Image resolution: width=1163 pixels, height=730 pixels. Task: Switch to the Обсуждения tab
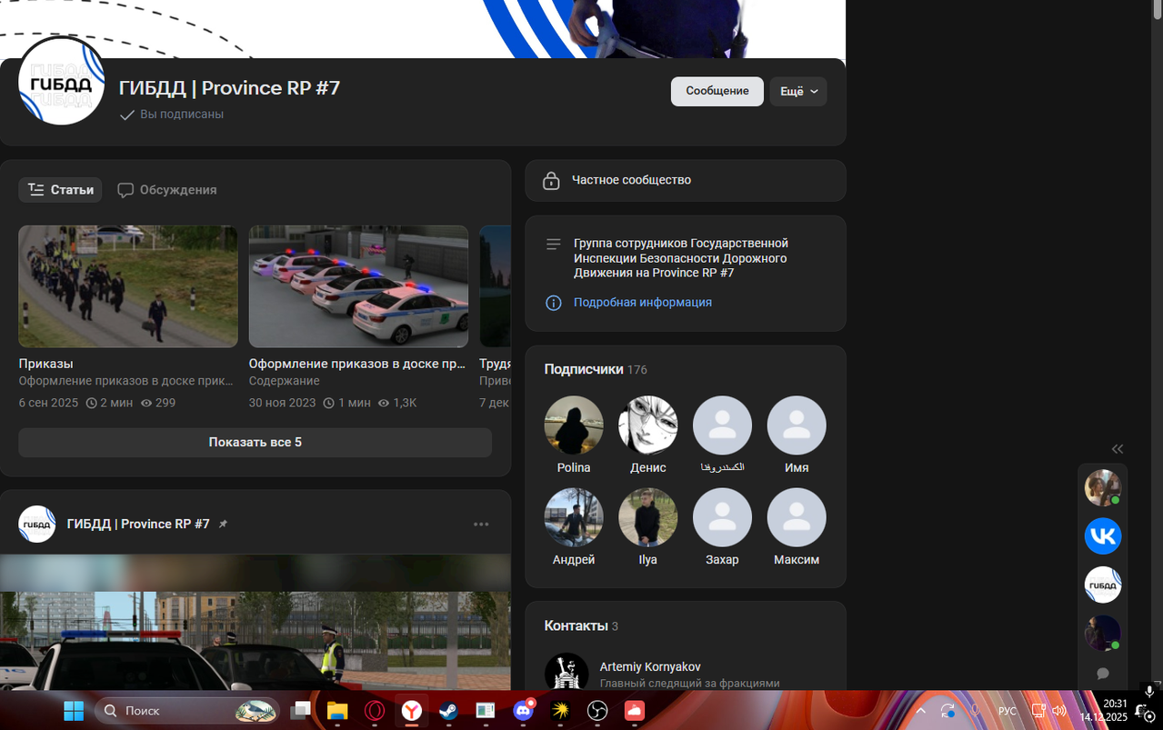[167, 190]
